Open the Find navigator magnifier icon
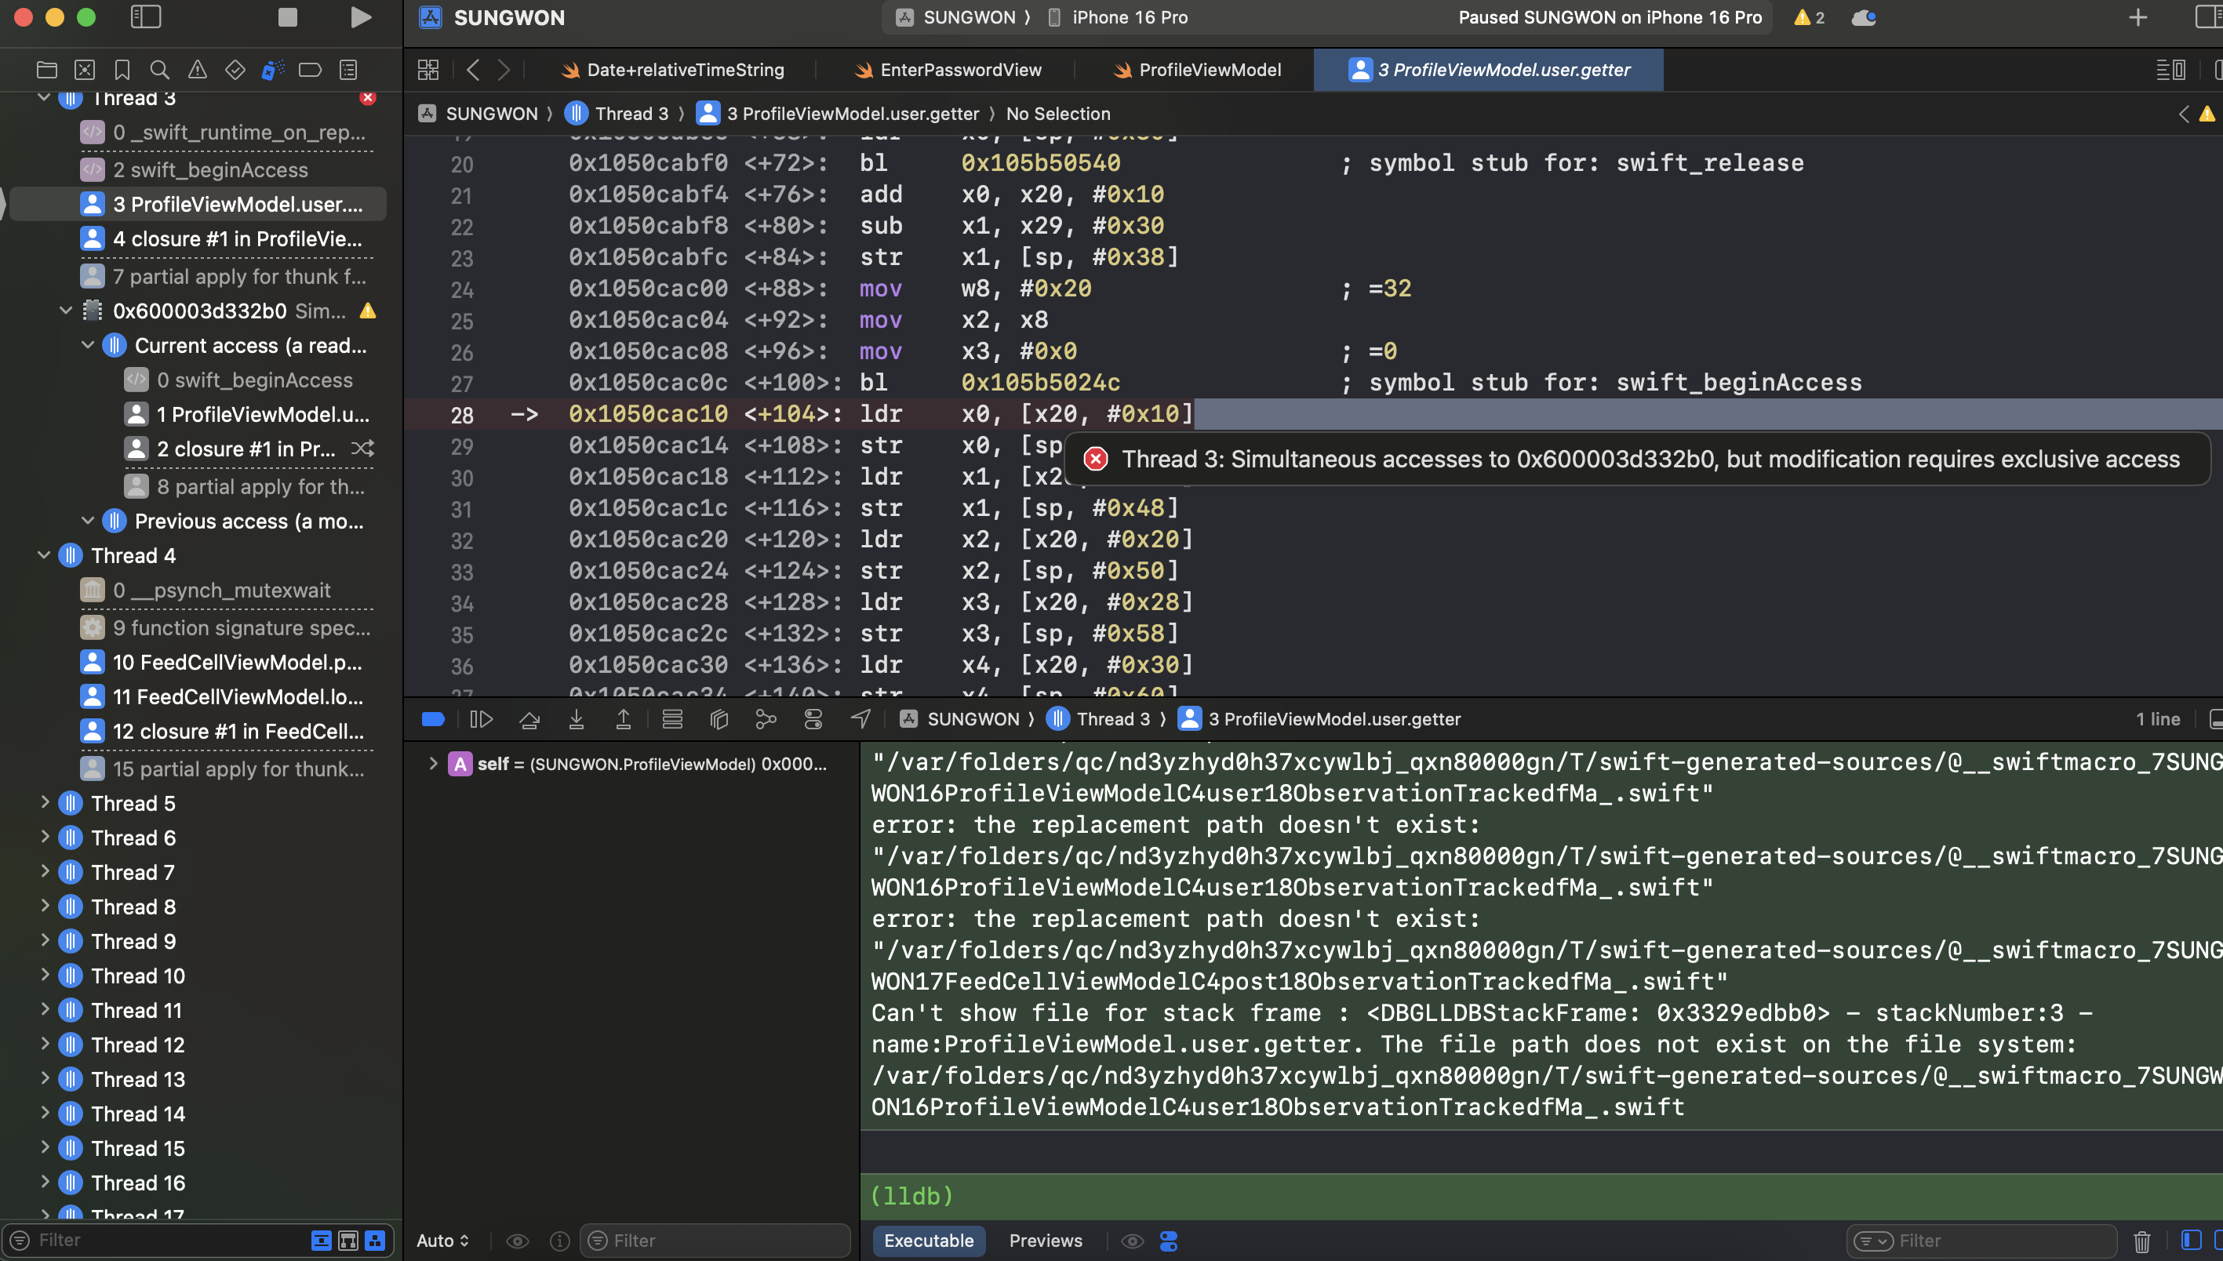 coord(159,69)
